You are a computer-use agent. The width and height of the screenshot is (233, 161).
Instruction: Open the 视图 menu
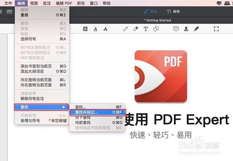34,3
